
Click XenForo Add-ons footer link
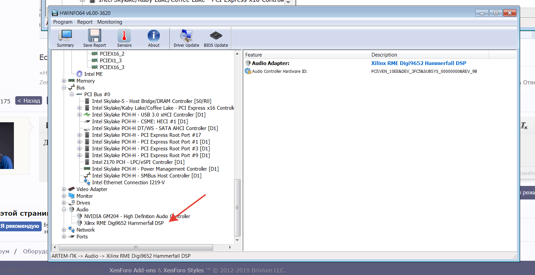tap(132, 270)
